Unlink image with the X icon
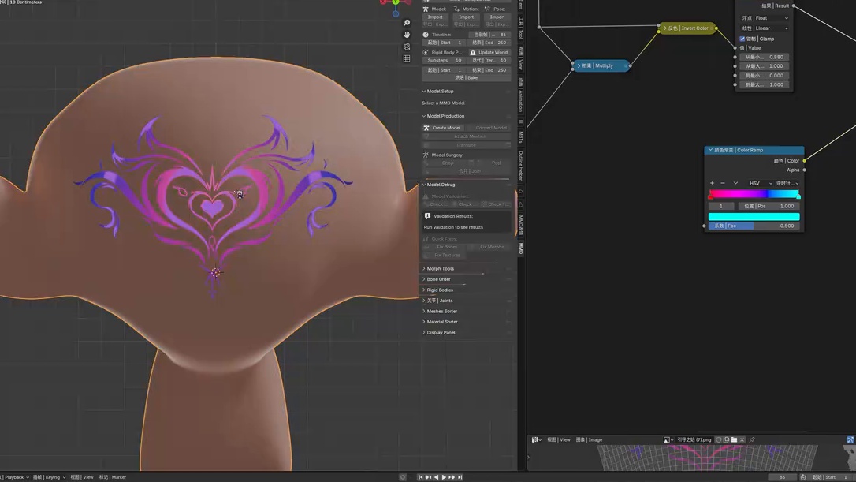This screenshot has height=482, width=856. point(742,439)
